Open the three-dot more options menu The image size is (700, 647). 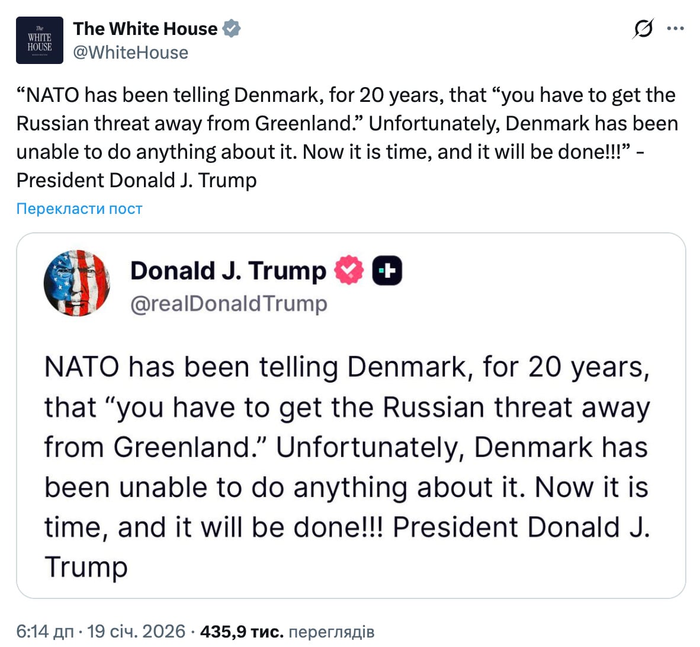(x=676, y=28)
